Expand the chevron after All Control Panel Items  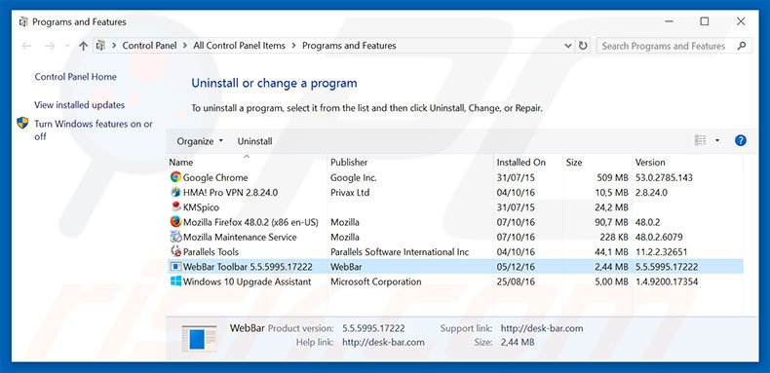point(293,46)
